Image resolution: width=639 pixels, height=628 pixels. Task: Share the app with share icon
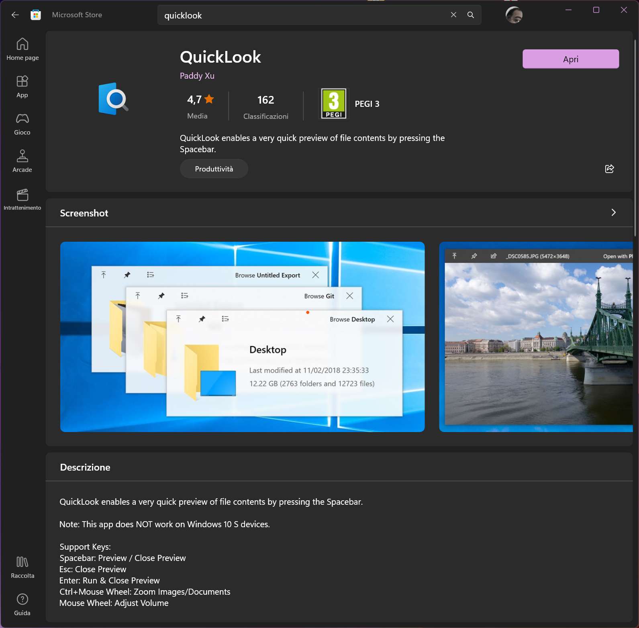pos(609,169)
